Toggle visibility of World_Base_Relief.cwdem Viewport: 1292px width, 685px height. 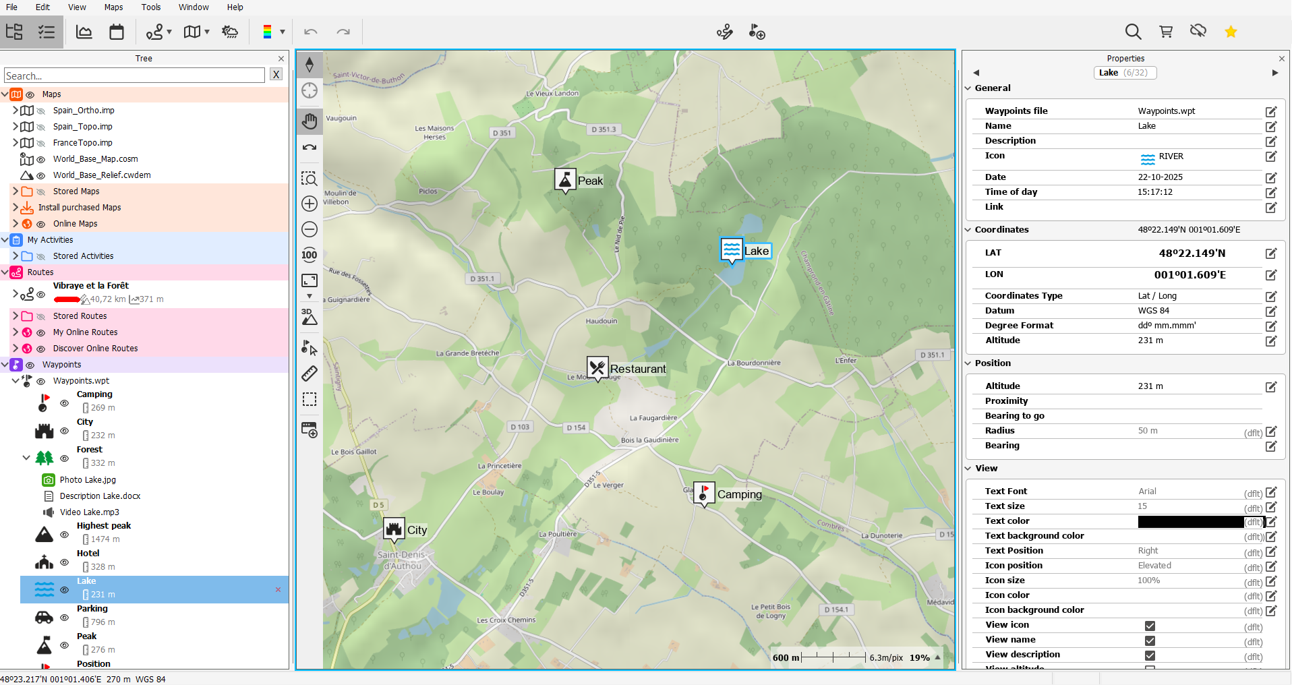click(40, 175)
